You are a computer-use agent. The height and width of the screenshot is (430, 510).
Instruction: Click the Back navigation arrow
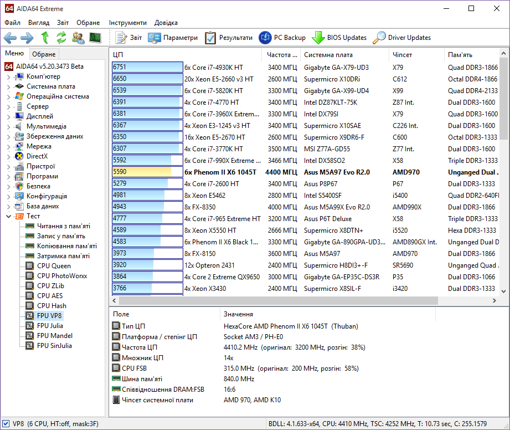tap(10, 38)
